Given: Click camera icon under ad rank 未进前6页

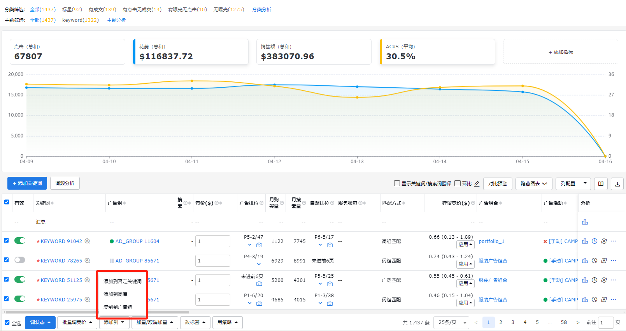Looking at the screenshot, I should (259, 283).
